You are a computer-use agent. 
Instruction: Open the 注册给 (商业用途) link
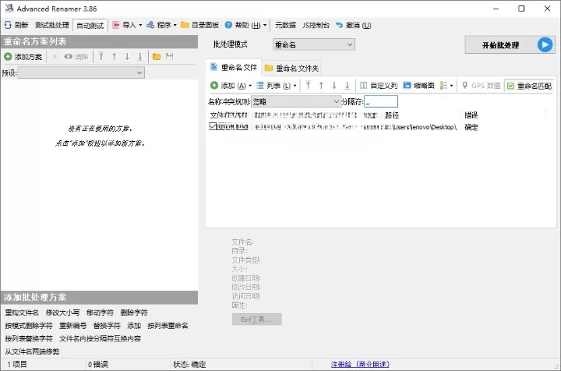360,364
